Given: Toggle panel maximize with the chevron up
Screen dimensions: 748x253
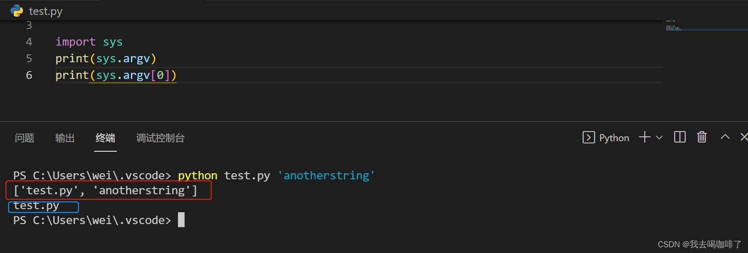Looking at the screenshot, I should coord(725,137).
